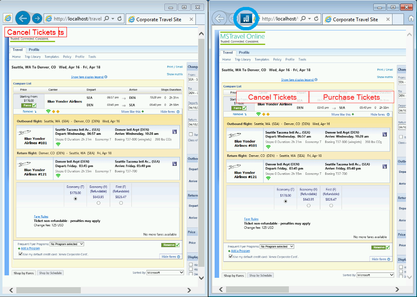Click the highlighted building site icon in right browser
Screen dimensions: 417x297
tap(246, 18)
